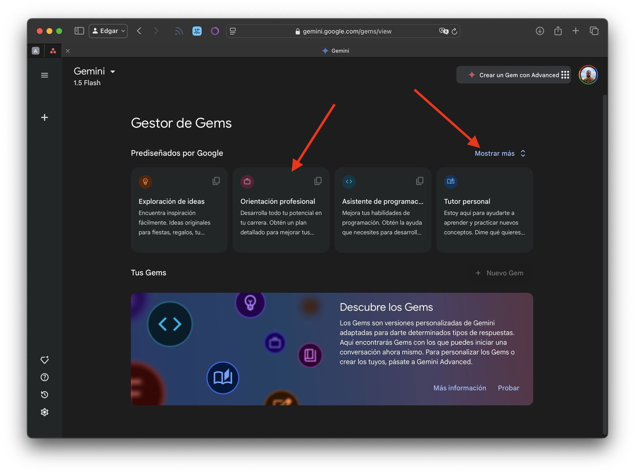Click the Descubre los Gems heading
The height and width of the screenshot is (474, 635).
[386, 307]
